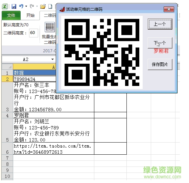Click the Name Box showing A2
The image size is (189, 183).
coord(26,59)
